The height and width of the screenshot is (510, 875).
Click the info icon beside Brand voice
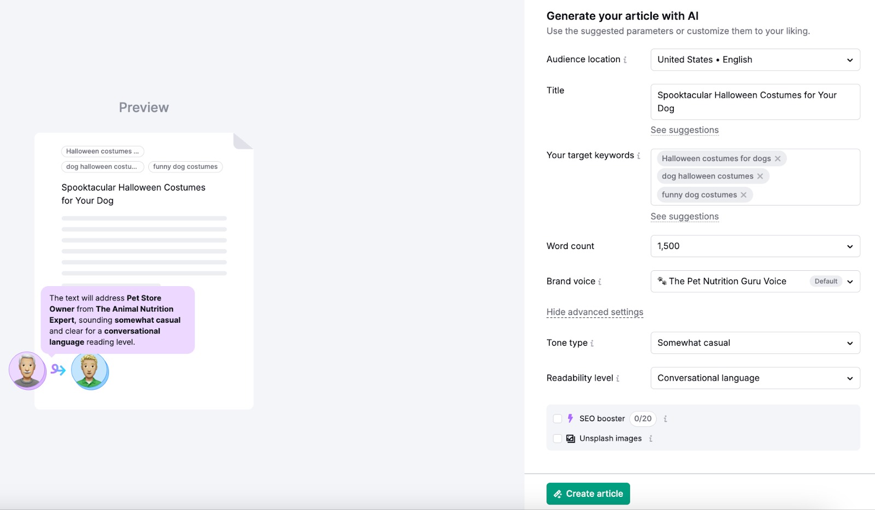pyautogui.click(x=599, y=282)
